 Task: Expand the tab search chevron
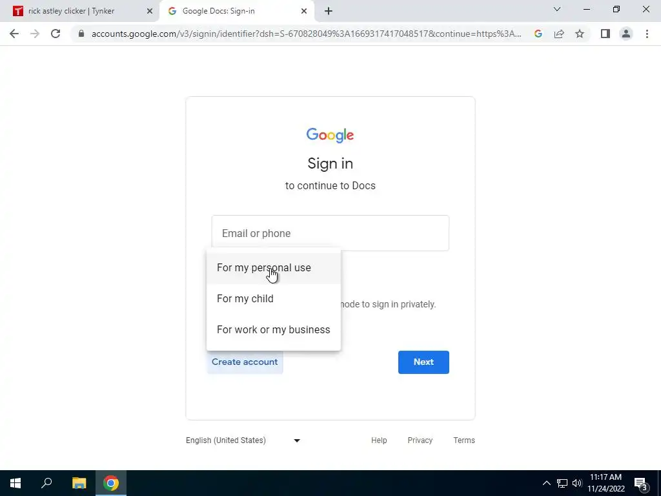[557, 9]
